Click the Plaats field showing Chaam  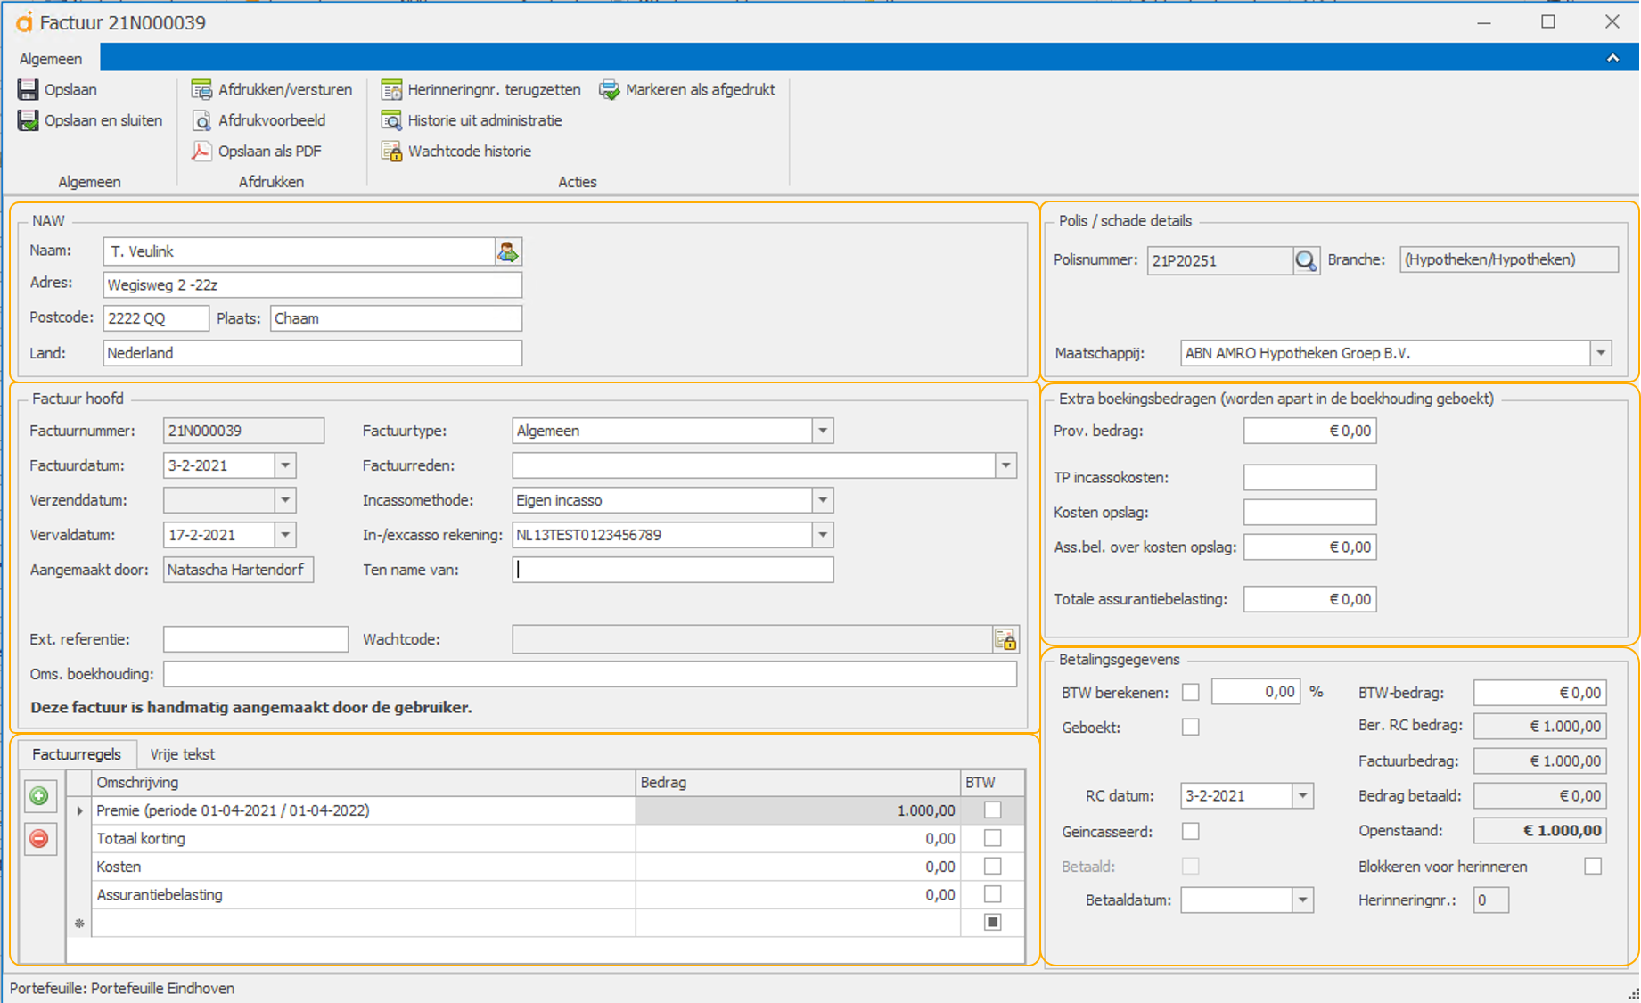point(396,318)
